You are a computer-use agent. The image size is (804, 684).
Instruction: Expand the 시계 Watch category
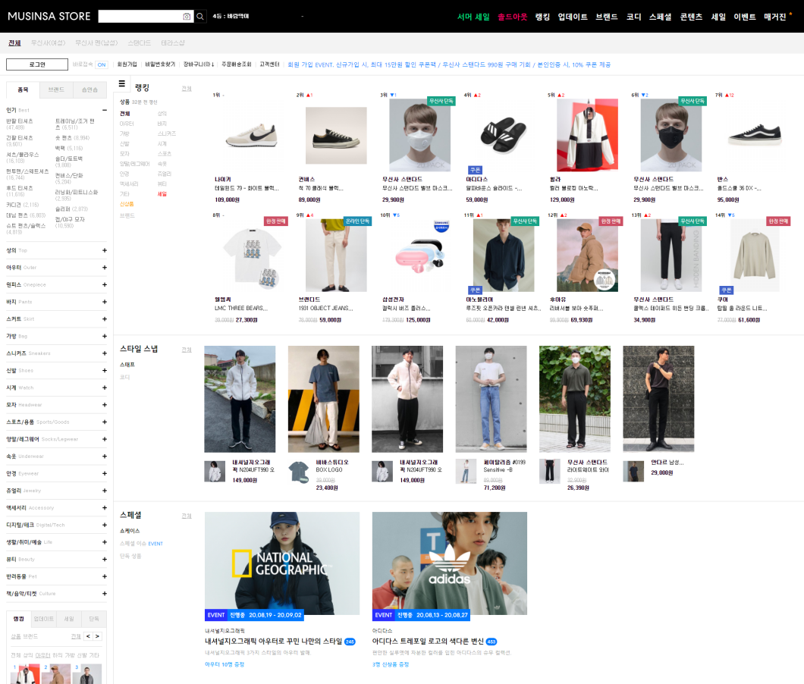(105, 387)
